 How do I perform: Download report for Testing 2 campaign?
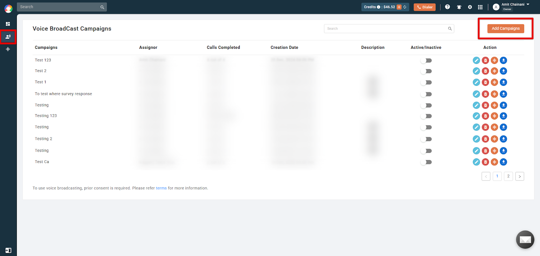pyautogui.click(x=504, y=139)
